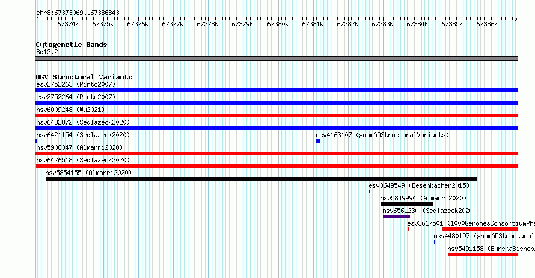Image resolution: width=535 pixels, height=278 pixels.
Task: Click the 67386k ruler tick label
Action: pos(486,24)
